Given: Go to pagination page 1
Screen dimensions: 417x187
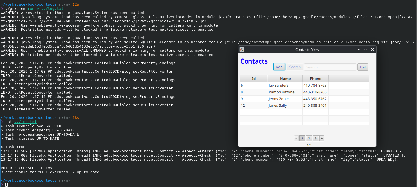Looking at the screenshot, I should (302, 138).
